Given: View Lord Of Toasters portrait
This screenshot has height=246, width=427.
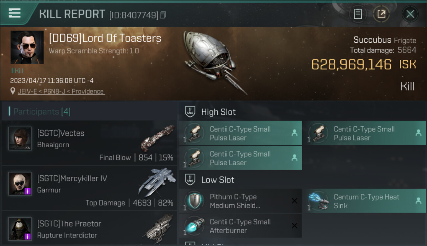Looking at the screenshot, I should (x=27, y=47).
